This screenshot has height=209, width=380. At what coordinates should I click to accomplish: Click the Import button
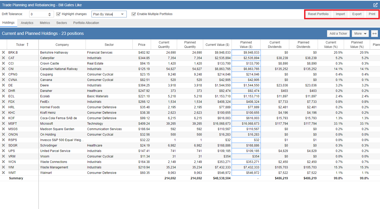(x=340, y=14)
